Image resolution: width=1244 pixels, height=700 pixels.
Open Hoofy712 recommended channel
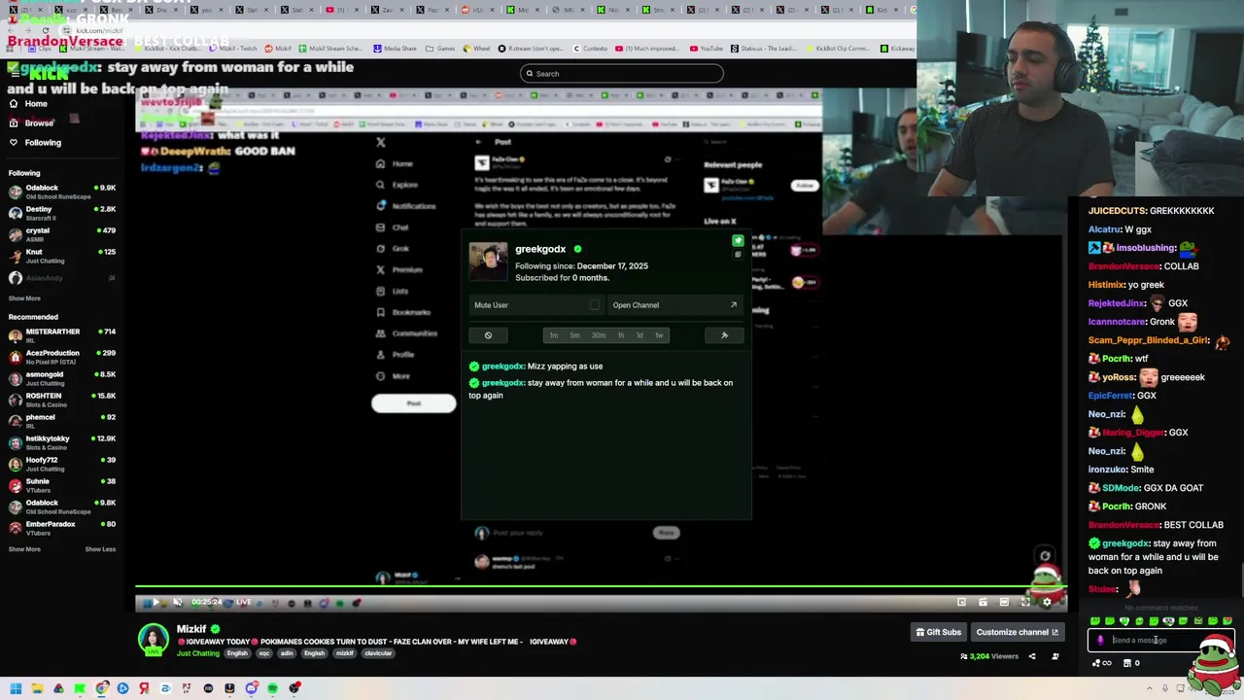coord(62,464)
